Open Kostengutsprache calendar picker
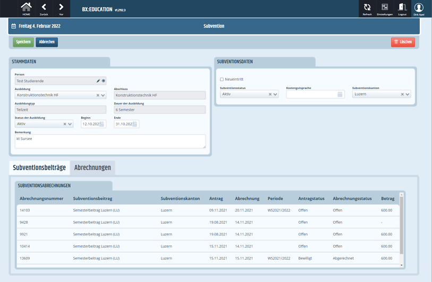The image size is (432, 282). [340, 94]
